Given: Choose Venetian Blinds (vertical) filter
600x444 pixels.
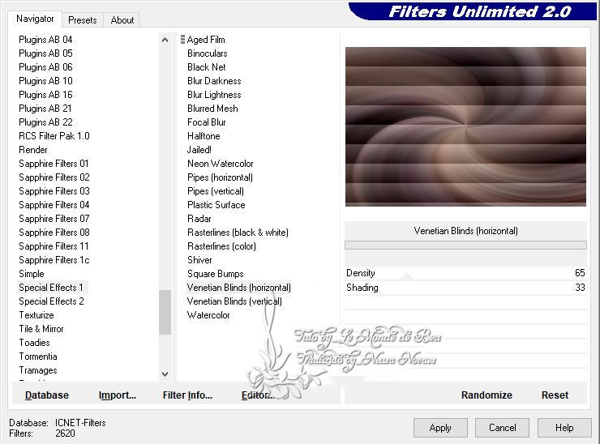Looking at the screenshot, I should pyautogui.click(x=234, y=301).
